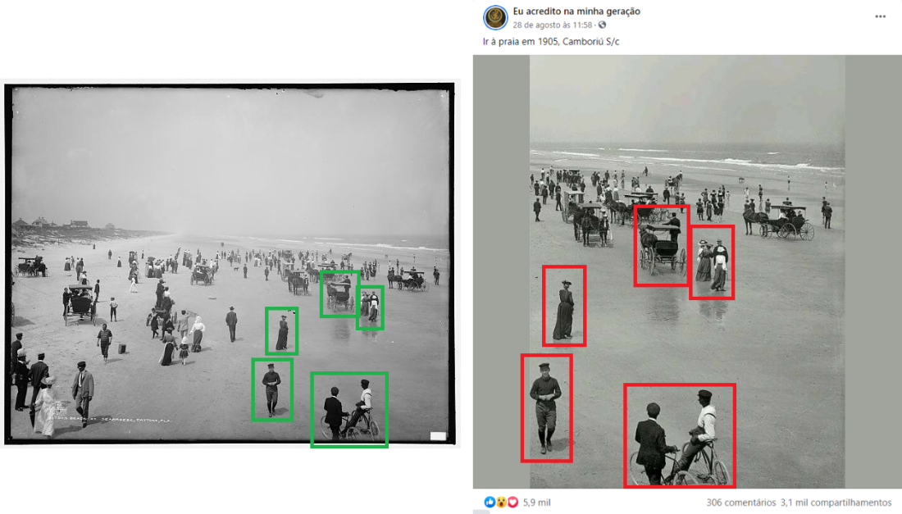Click the red heart reaction icon
This screenshot has width=902, height=514.
pyautogui.click(x=512, y=502)
